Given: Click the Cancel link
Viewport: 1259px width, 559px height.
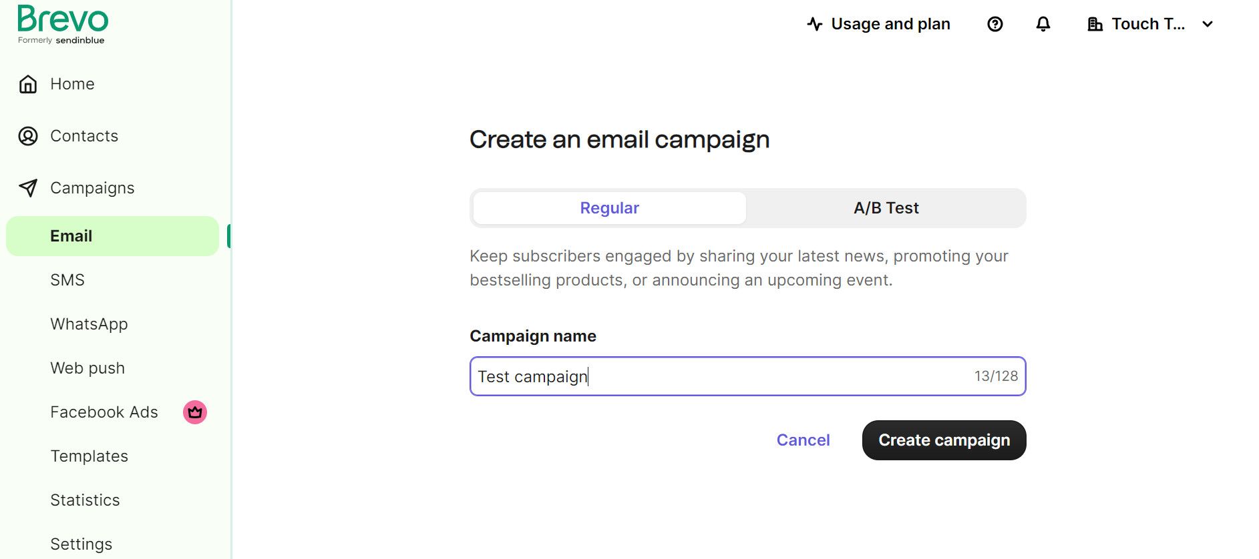Looking at the screenshot, I should click(803, 440).
